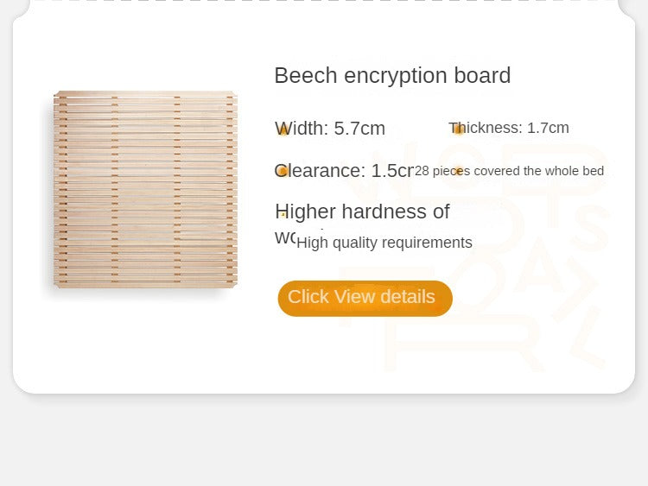Click the dashed border atop the card

click(x=324, y=2)
